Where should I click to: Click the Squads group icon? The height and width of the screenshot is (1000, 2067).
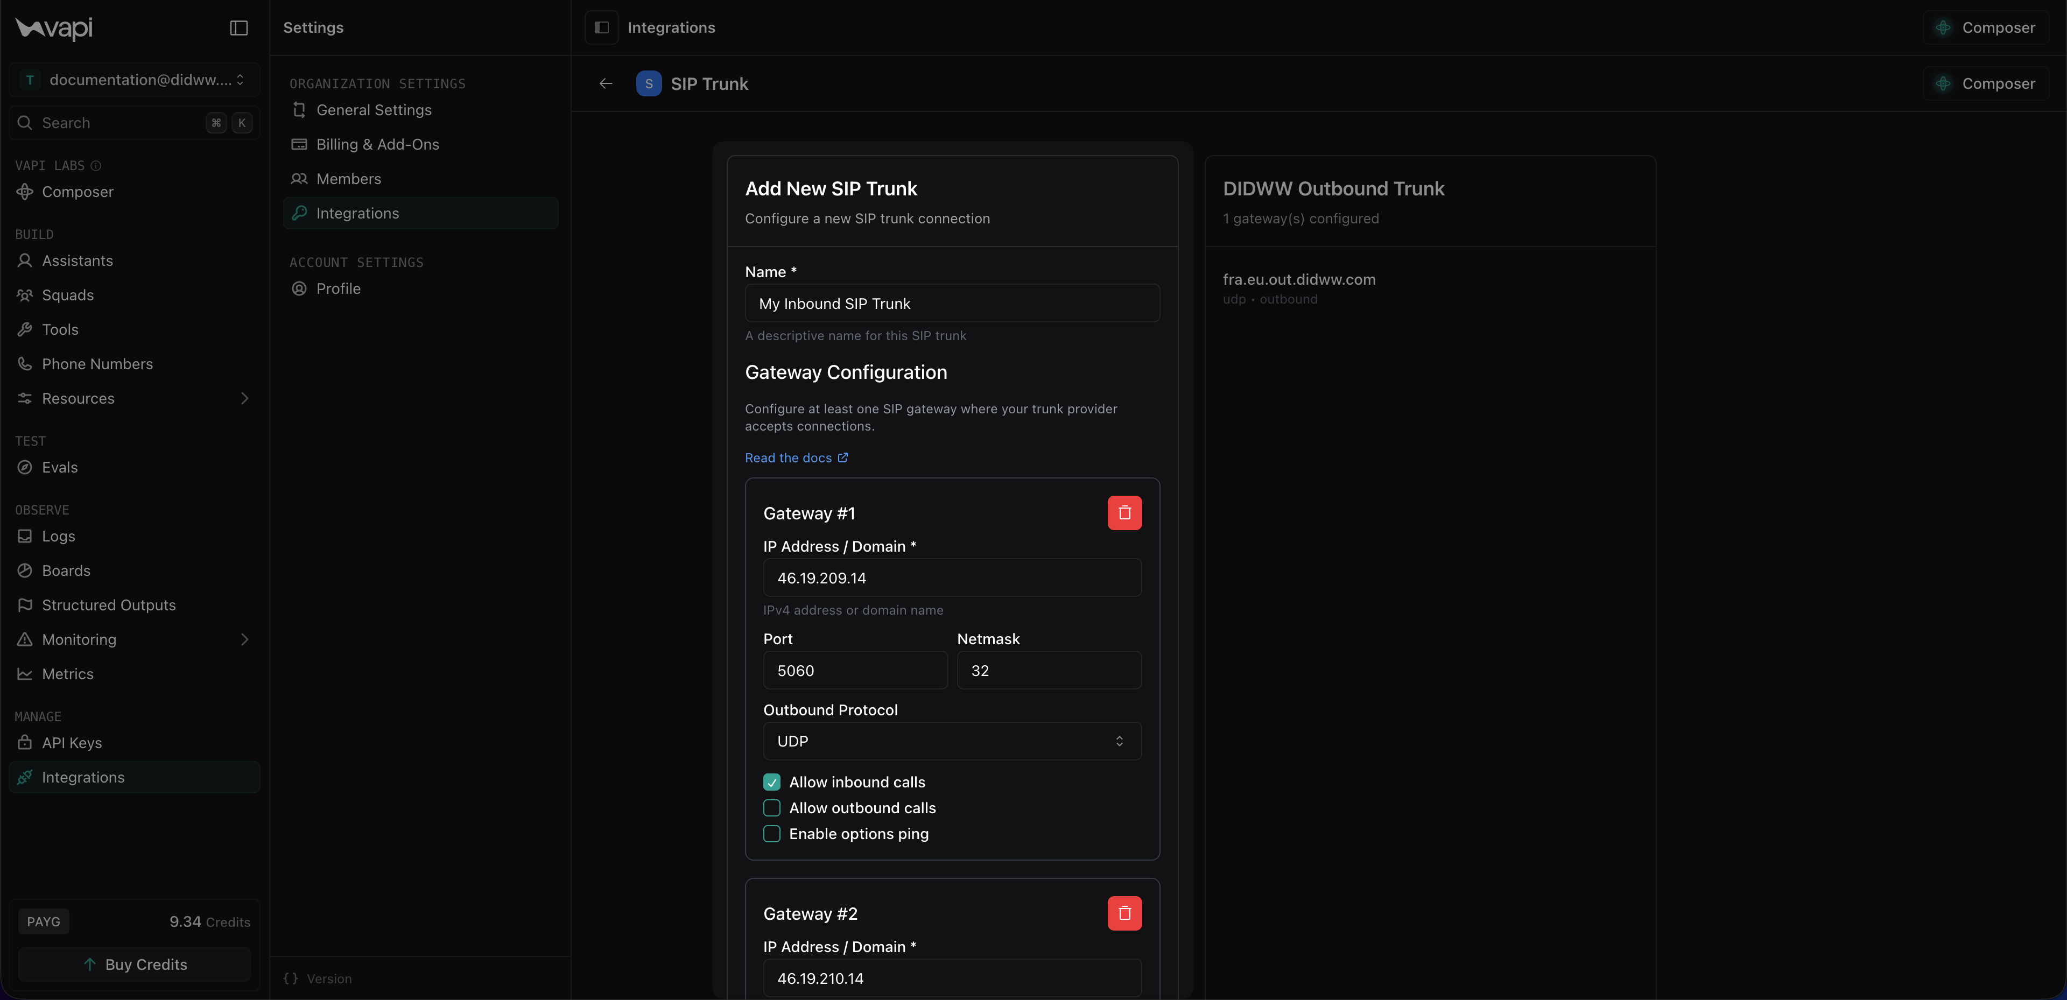click(x=25, y=295)
